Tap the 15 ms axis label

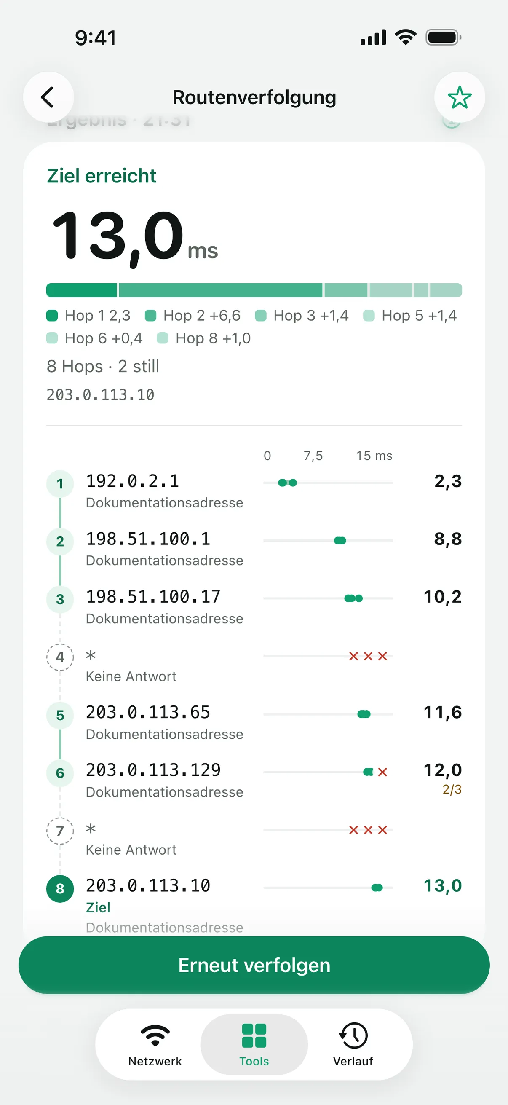click(x=374, y=456)
